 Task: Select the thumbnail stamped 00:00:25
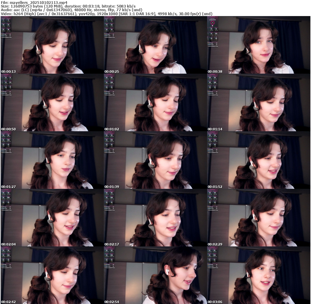pos(155,45)
